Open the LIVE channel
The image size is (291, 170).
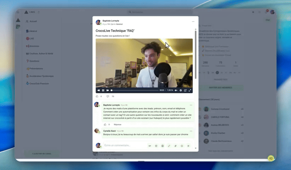click(30, 39)
